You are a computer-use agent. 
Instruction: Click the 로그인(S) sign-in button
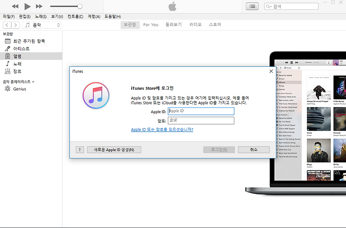tap(219, 150)
